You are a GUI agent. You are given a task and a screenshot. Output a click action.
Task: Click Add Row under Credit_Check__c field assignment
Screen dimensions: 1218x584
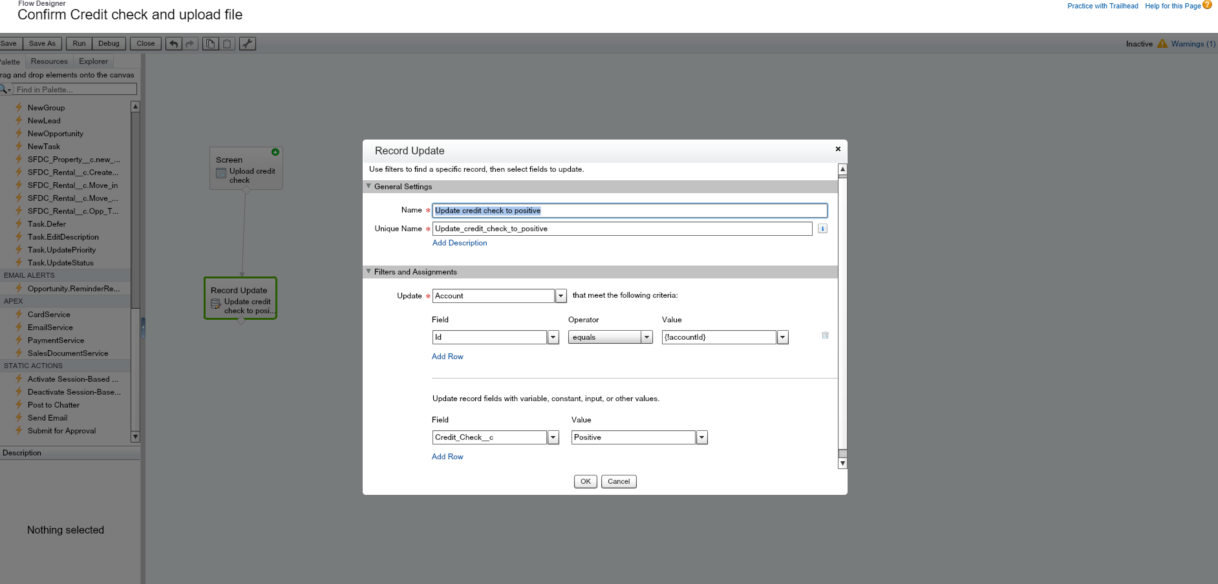click(x=447, y=457)
